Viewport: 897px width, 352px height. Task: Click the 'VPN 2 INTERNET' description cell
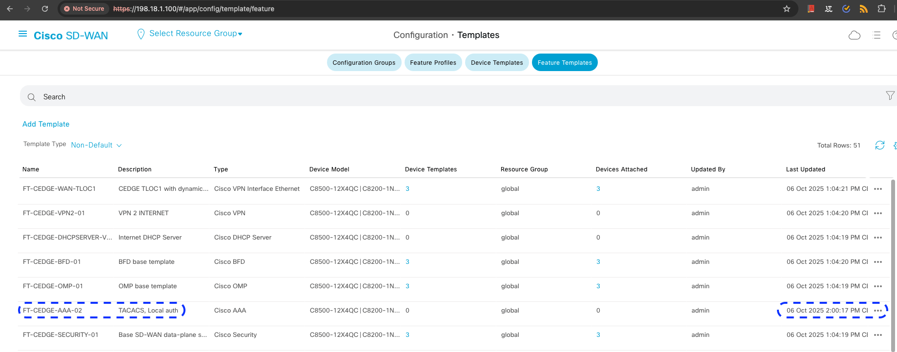pos(143,213)
